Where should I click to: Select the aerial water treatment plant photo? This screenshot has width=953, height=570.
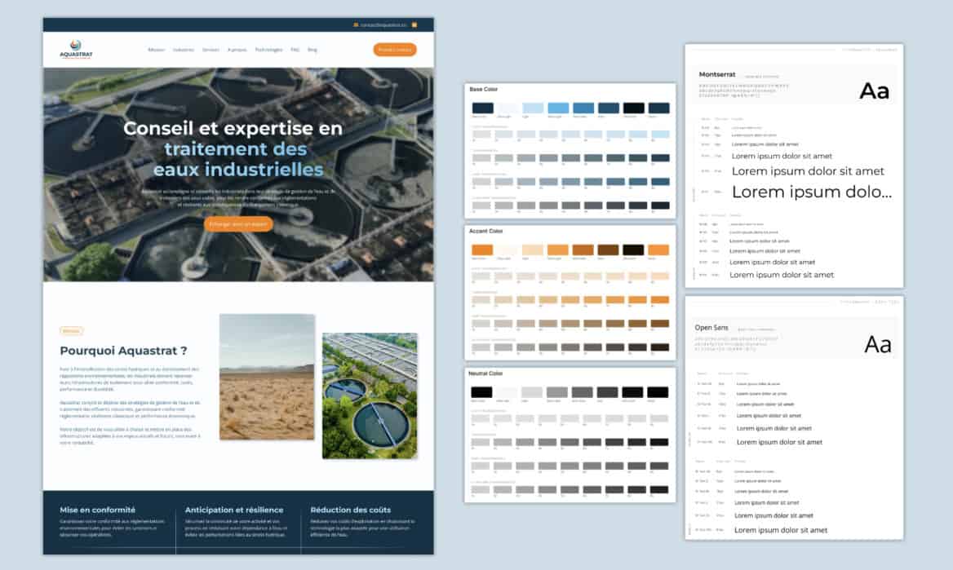[370, 395]
